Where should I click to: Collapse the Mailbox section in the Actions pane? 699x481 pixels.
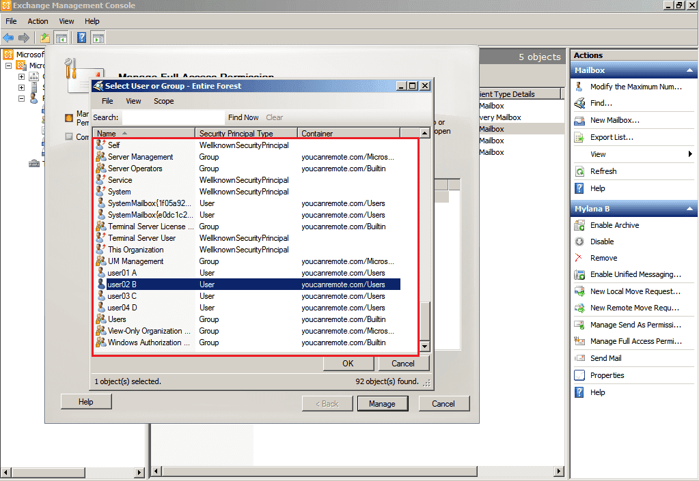pyautogui.click(x=689, y=70)
